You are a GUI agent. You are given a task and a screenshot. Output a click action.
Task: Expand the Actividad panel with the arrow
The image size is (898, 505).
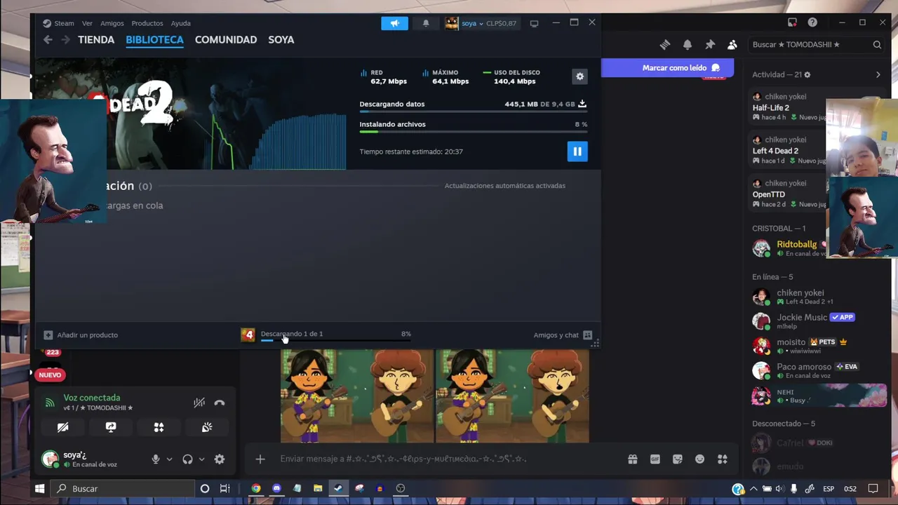pyautogui.click(x=878, y=75)
